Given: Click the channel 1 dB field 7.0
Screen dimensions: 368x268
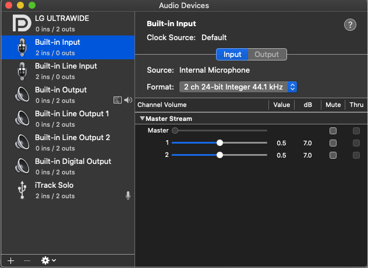Looking at the screenshot, I should (307, 143).
